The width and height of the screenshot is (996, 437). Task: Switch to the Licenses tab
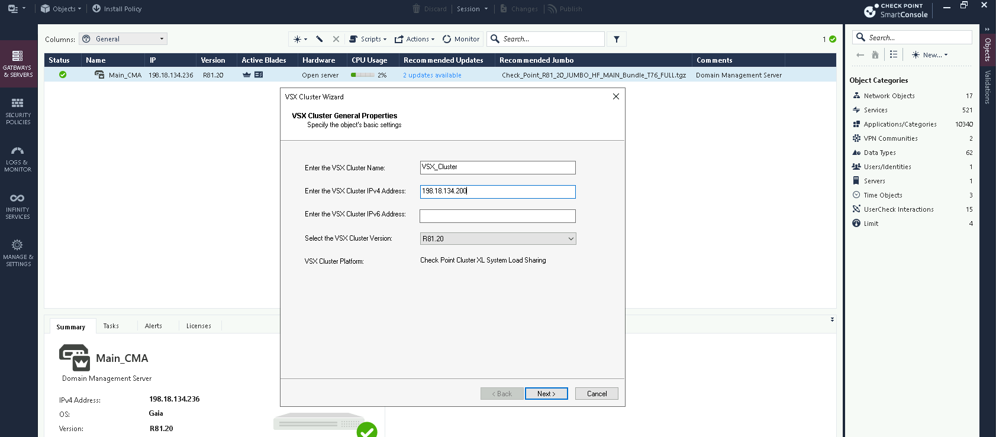pyautogui.click(x=198, y=326)
